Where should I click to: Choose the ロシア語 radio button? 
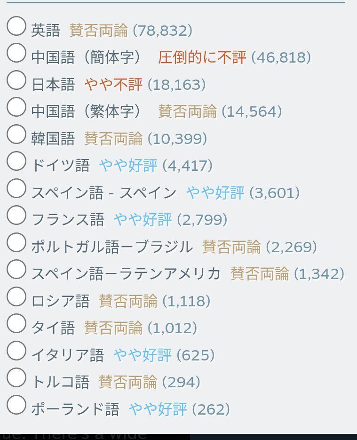pyautogui.click(x=16, y=296)
